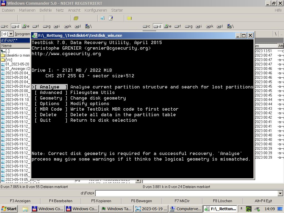Open the command line history dropdown
The width and height of the screenshot is (284, 213).
[x=280, y=193]
